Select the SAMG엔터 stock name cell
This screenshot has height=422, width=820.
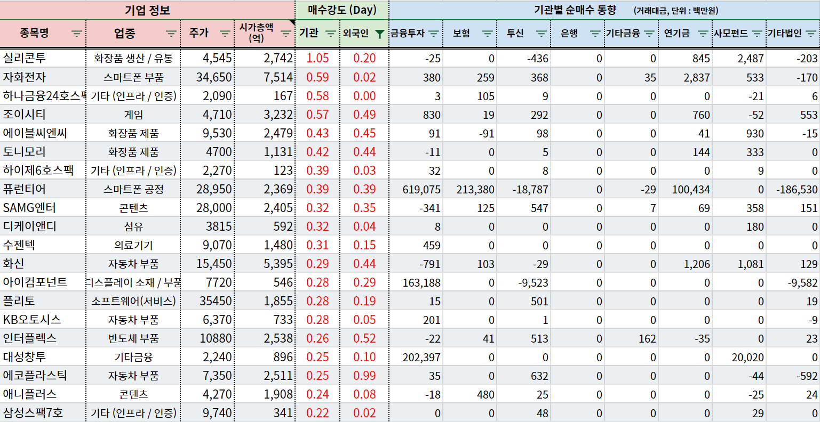pos(43,207)
